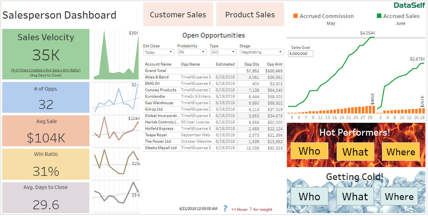Image resolution: width=428 pixels, height=216 pixels.
Task: Open the Est Close dropdown
Action: 159,52
